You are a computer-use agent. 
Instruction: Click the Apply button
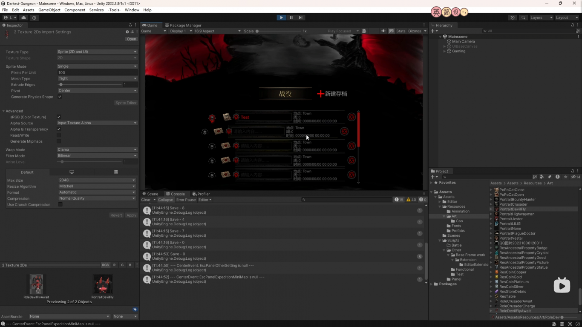pos(131,215)
